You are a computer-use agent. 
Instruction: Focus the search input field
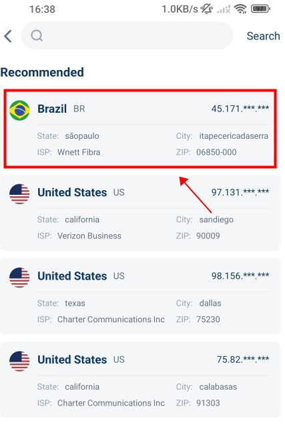[127, 35]
